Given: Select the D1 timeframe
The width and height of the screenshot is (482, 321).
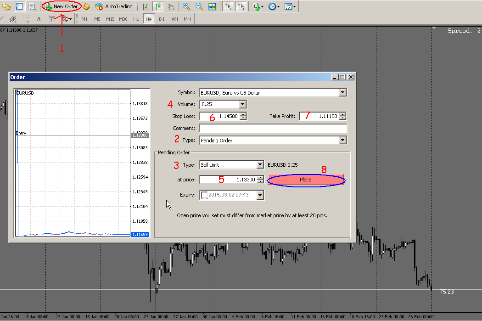Looking at the screenshot, I should click(162, 19).
